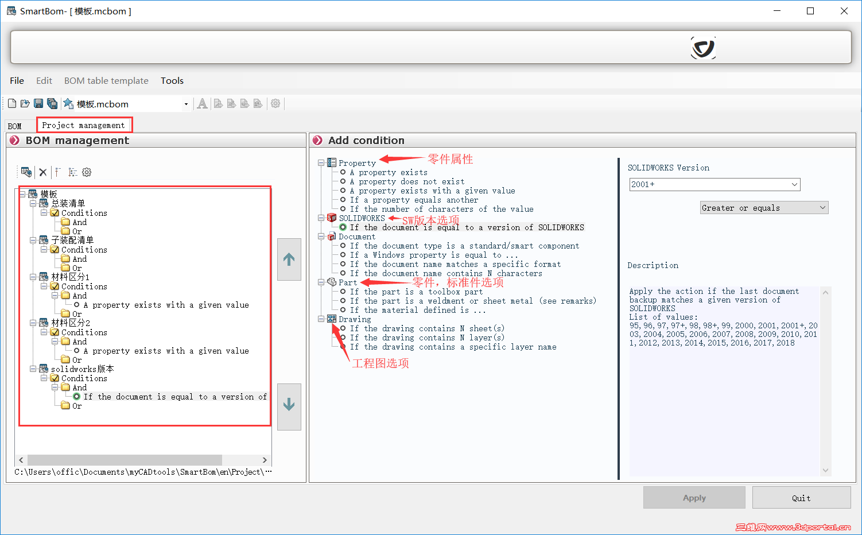This screenshot has height=535, width=862.
Task: Open the 模板.mcbom file dropdown arrow
Action: 186,104
